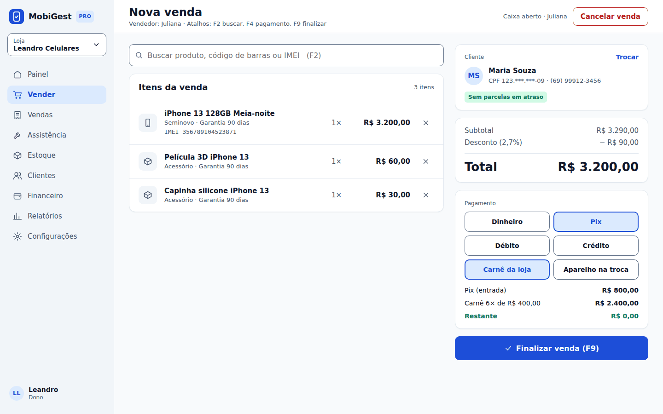Click Trocar link to change customer
663x414 pixels.
pos(627,57)
